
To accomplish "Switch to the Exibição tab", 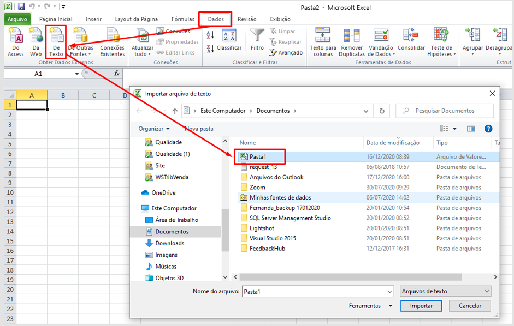I will pyautogui.click(x=280, y=19).
